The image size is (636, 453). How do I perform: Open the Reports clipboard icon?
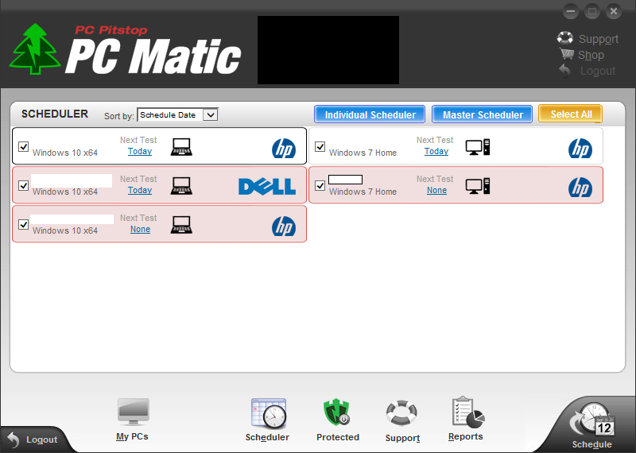pos(467,413)
